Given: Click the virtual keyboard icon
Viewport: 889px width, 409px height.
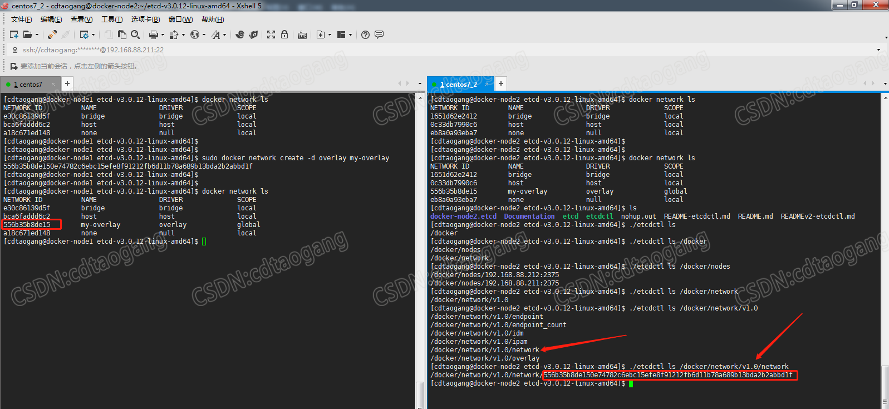Looking at the screenshot, I should (302, 35).
